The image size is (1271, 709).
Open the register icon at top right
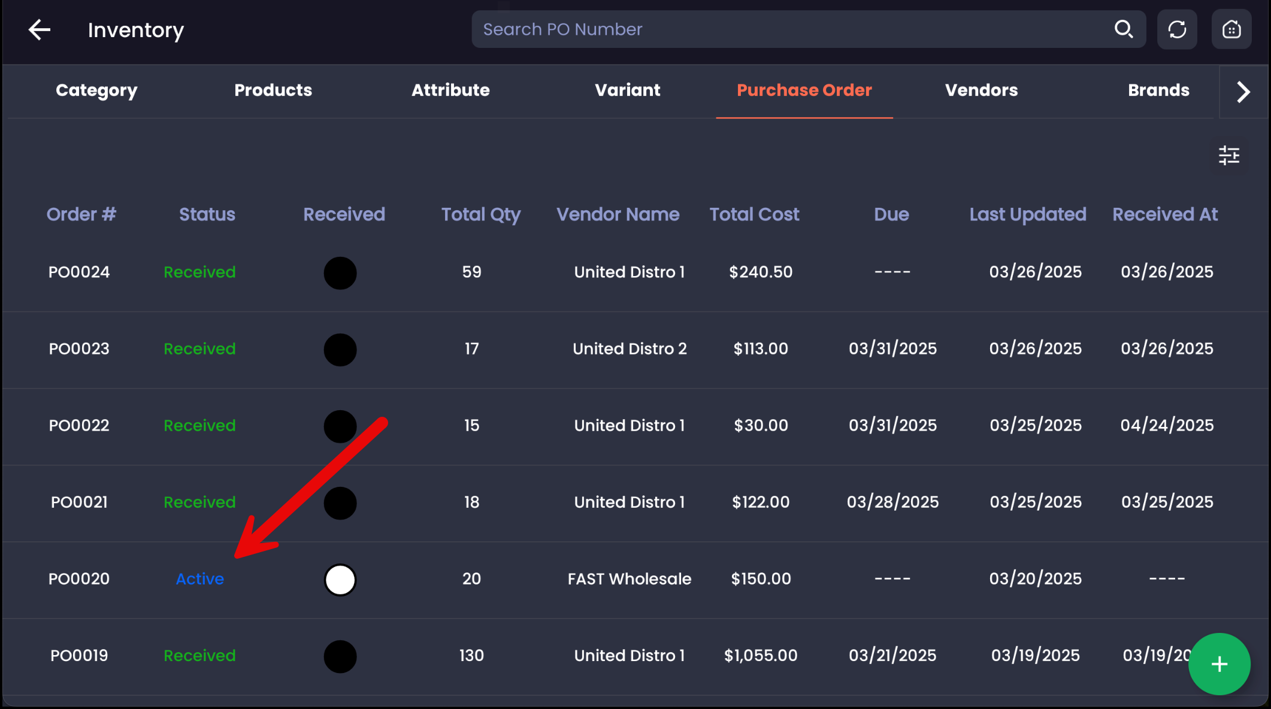1231,29
